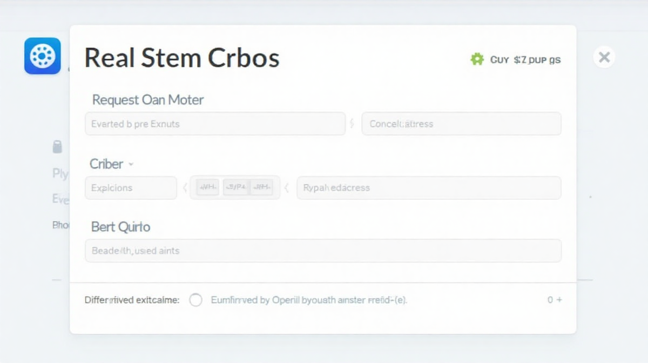Click the chevron right of segmented buttons
The image size is (648, 363).
[287, 188]
